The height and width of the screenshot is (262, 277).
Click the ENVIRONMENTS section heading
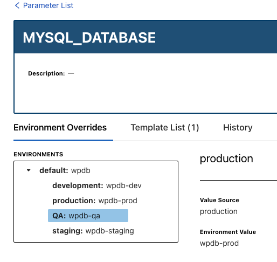point(38,154)
